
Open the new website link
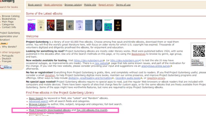[101, 63]
